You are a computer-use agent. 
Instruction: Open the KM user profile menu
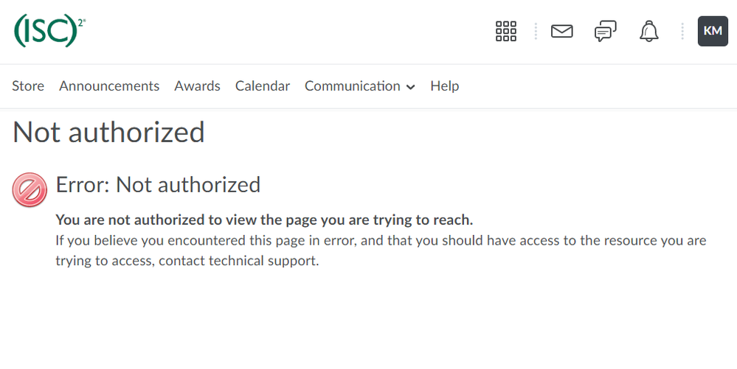pyautogui.click(x=712, y=31)
